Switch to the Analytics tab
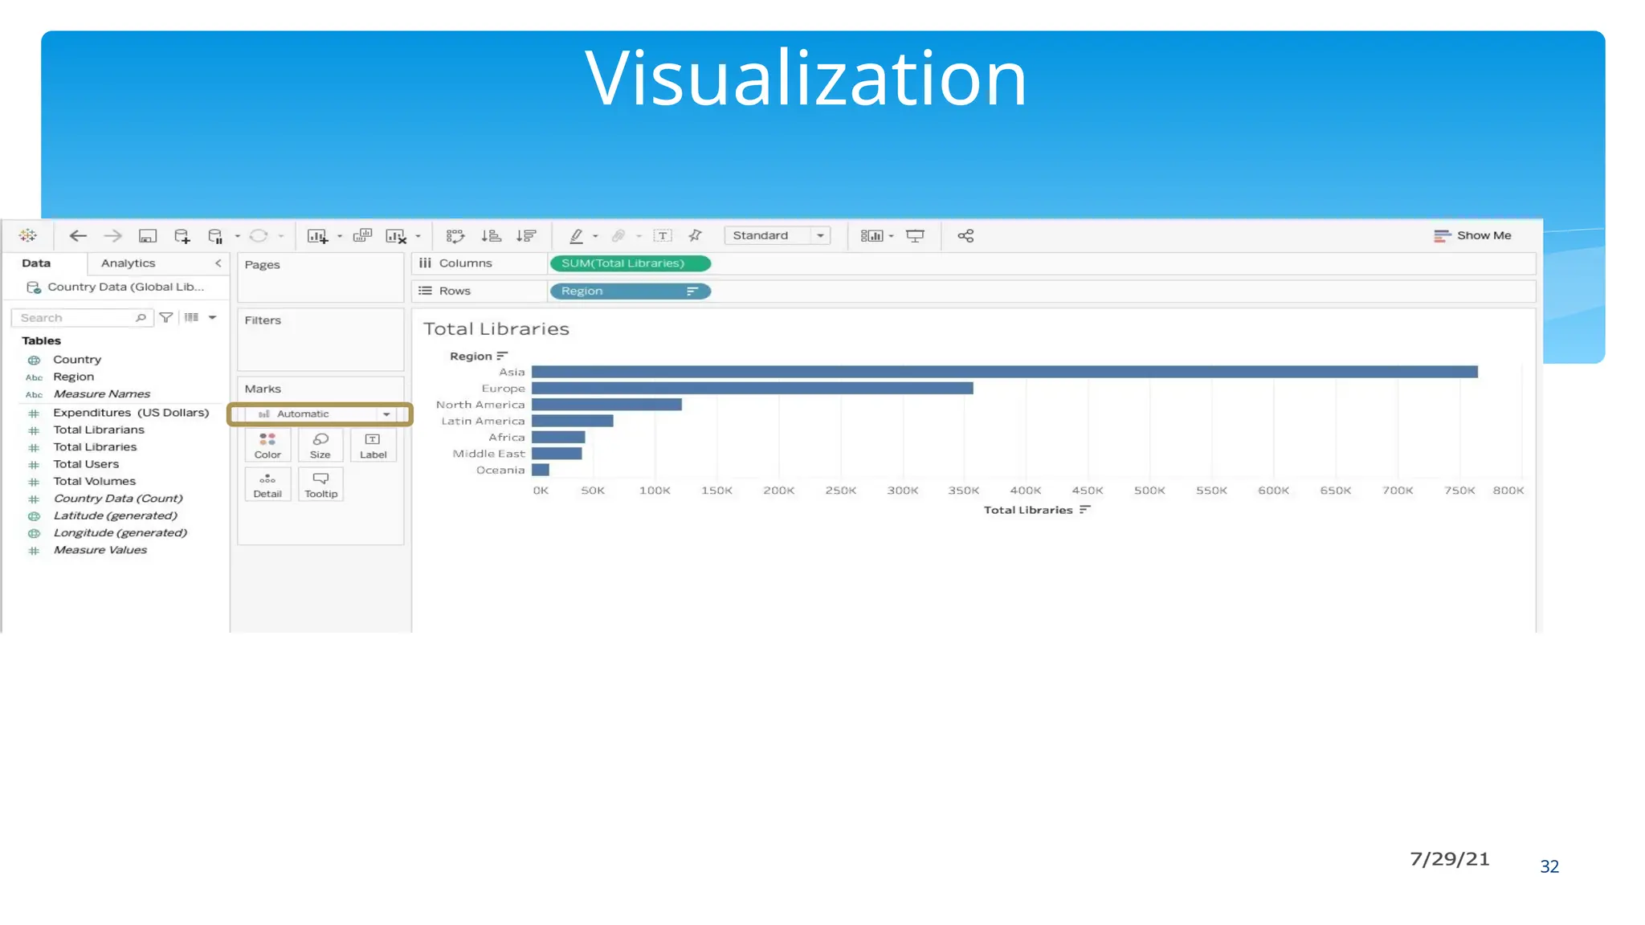Image resolution: width=1645 pixels, height=925 pixels. (x=128, y=263)
